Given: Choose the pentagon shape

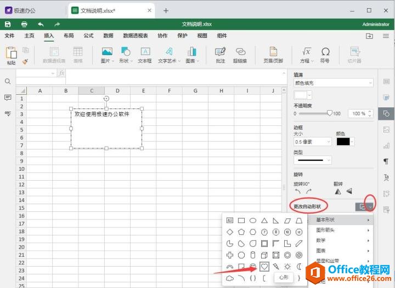Looking at the screenshot, I should (x=241, y=232).
